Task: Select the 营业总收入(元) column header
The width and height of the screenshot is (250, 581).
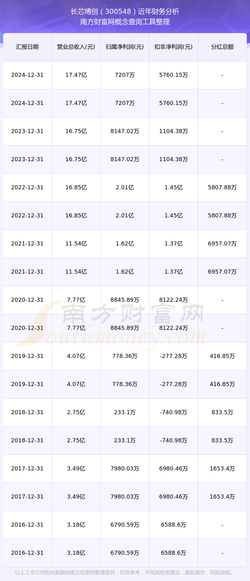Action: pyautogui.click(x=76, y=47)
